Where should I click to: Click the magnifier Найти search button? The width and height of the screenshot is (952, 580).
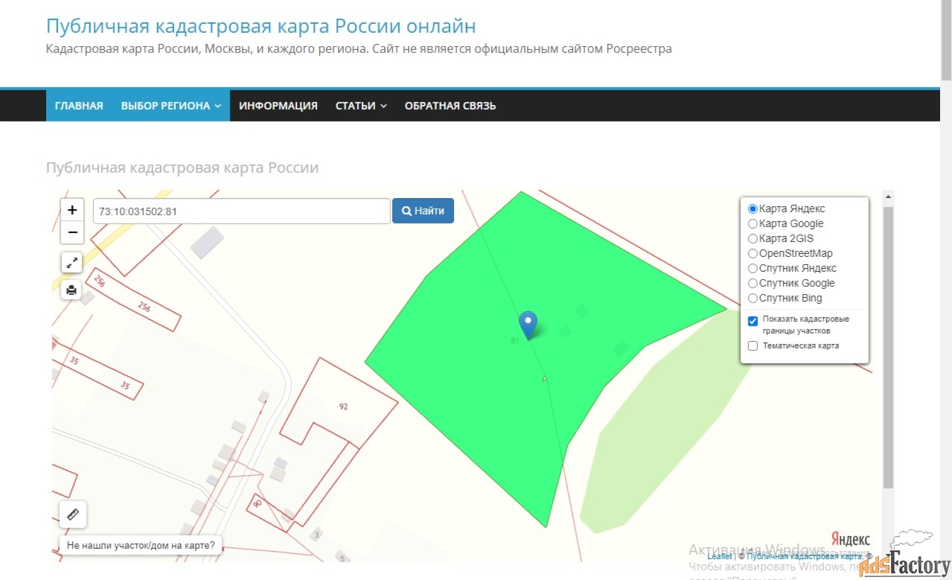point(423,211)
